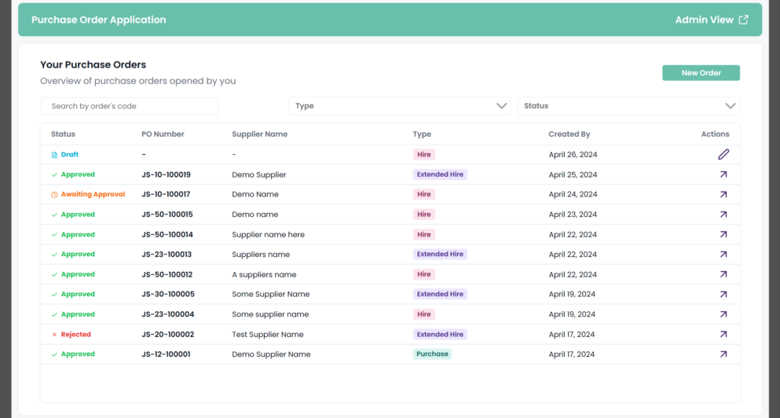
Task: Click PO number JS-50-100015
Action: pyautogui.click(x=167, y=214)
